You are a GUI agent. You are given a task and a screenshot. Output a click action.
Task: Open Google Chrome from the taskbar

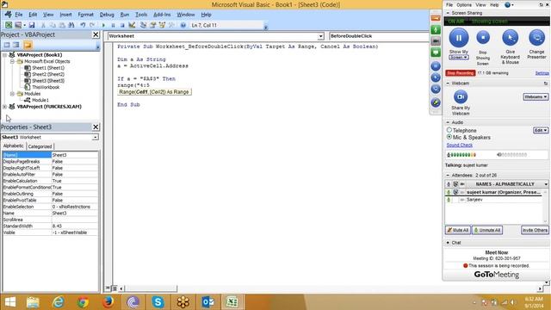84,302
